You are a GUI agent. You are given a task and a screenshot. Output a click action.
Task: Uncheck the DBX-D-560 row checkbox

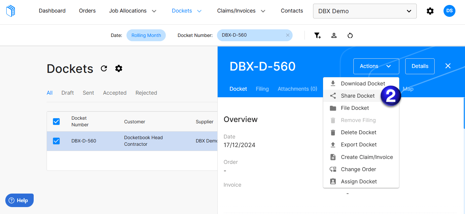coord(56,141)
